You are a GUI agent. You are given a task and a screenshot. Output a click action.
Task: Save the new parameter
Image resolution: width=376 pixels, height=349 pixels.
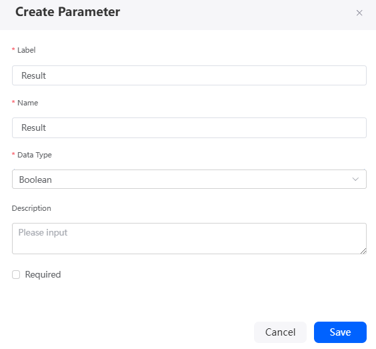[340, 332]
